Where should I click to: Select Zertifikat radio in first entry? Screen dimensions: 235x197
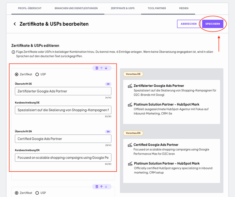click(17, 74)
